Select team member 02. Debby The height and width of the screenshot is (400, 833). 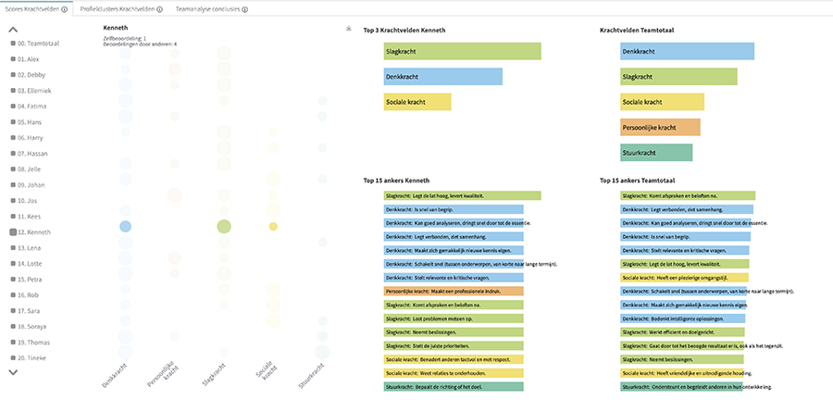click(31, 75)
